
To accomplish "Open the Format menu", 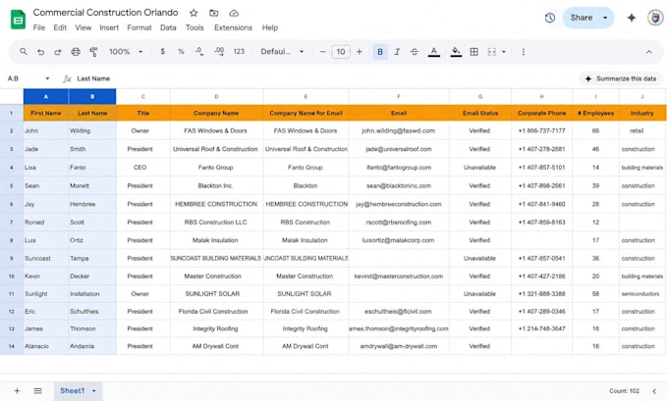I will [x=139, y=27].
